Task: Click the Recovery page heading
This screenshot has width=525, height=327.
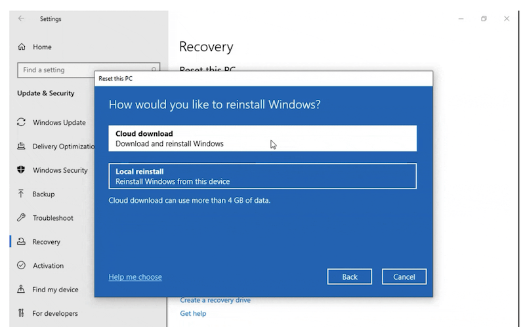Action: coord(206,47)
